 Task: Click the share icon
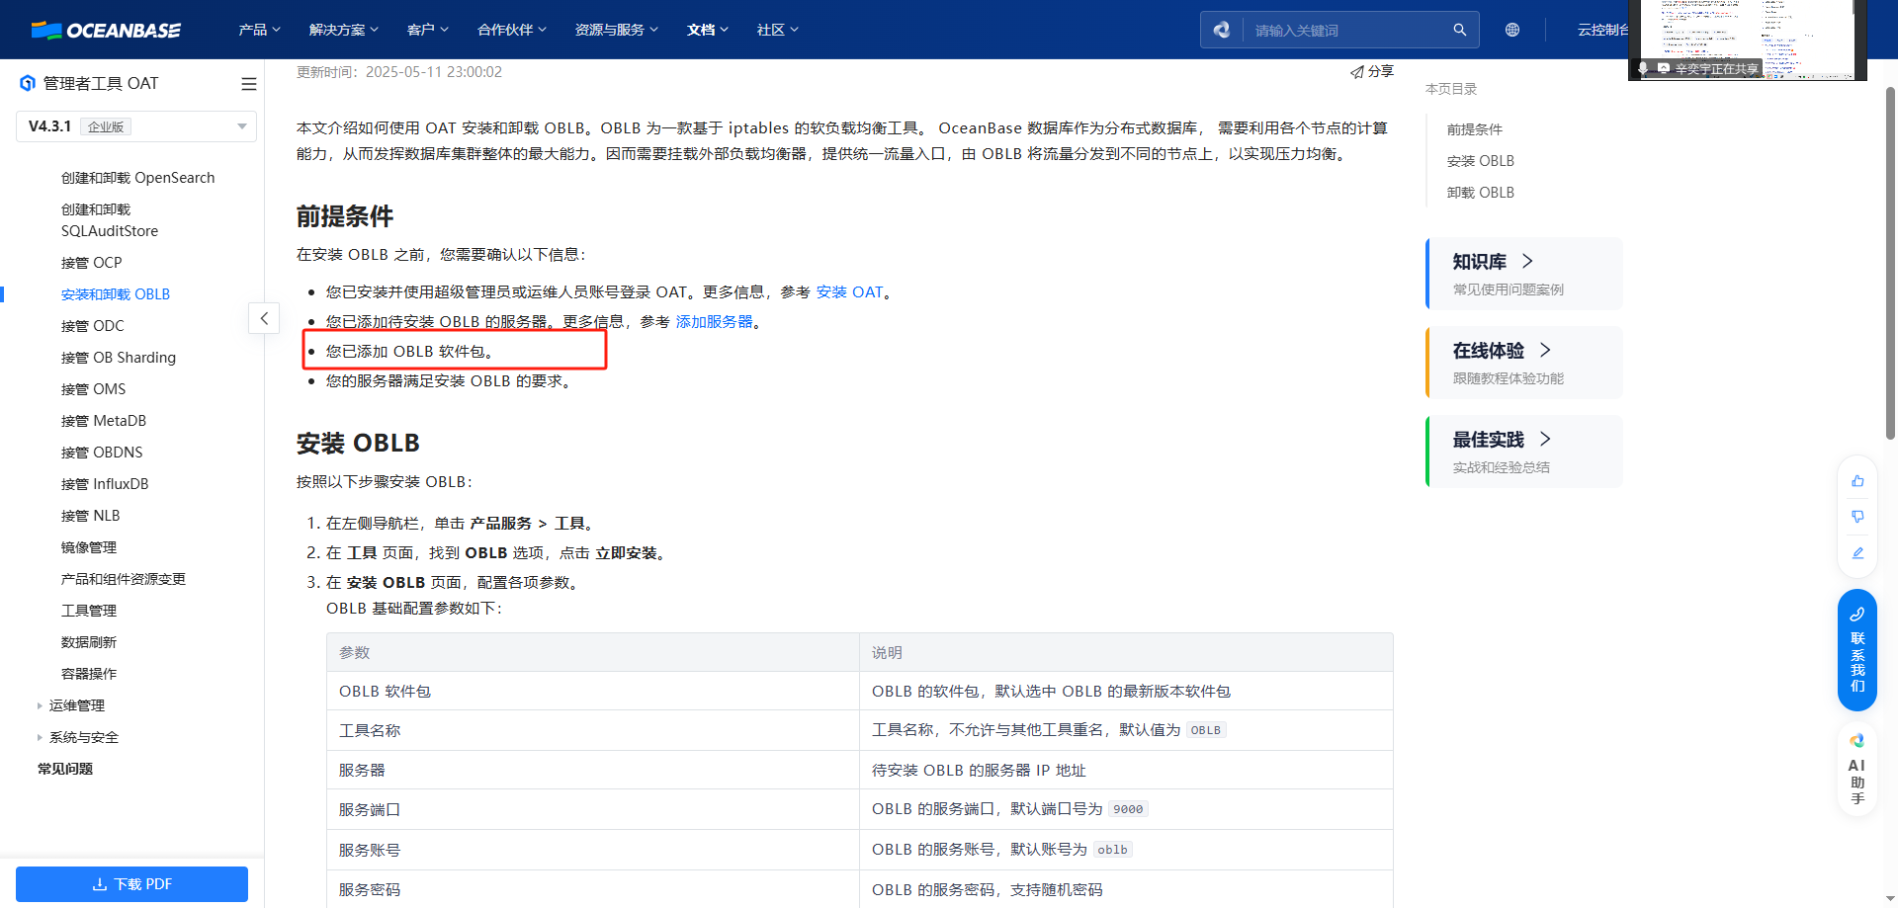tap(1357, 72)
